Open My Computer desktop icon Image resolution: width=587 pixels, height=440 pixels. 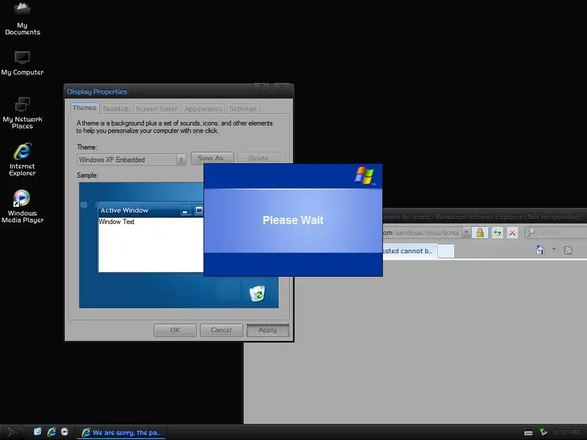(x=22, y=63)
